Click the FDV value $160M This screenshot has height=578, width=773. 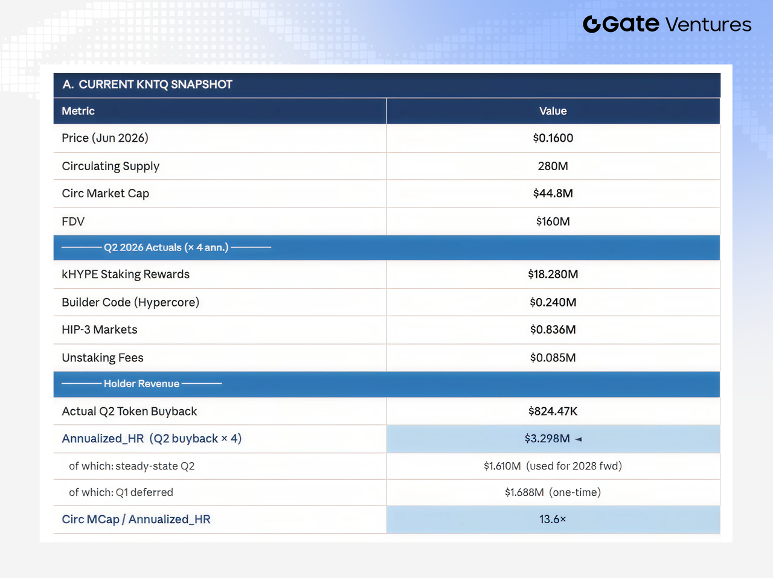tap(553, 221)
